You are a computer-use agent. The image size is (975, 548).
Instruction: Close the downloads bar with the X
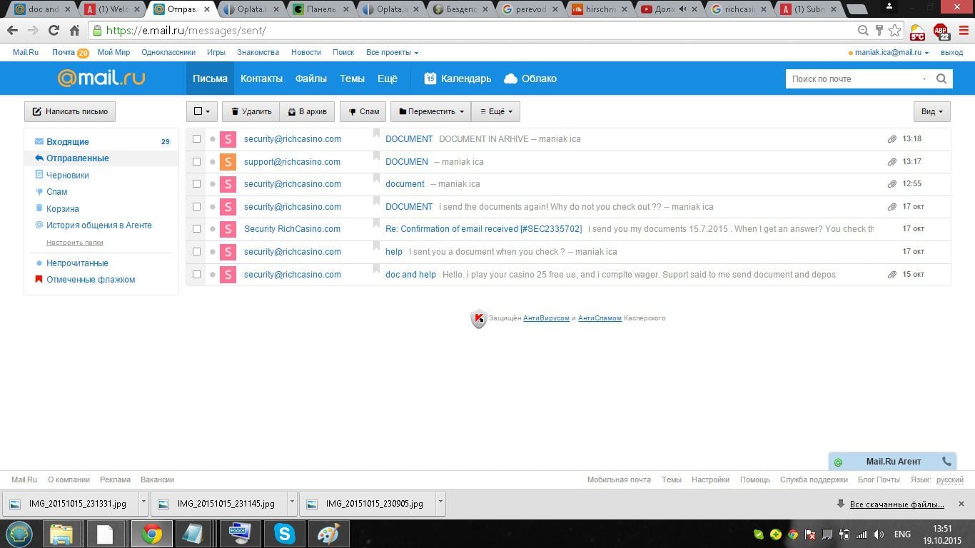tap(961, 504)
